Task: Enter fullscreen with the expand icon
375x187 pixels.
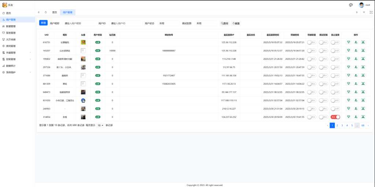Action: pyautogui.click(x=371, y=12)
